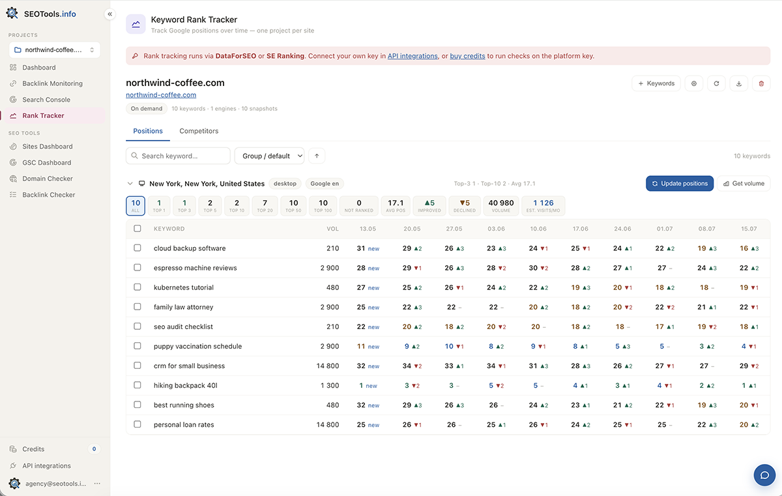Screen dimensions: 782x496
Task: Click the On demand badge
Action: pyautogui.click(x=147, y=109)
